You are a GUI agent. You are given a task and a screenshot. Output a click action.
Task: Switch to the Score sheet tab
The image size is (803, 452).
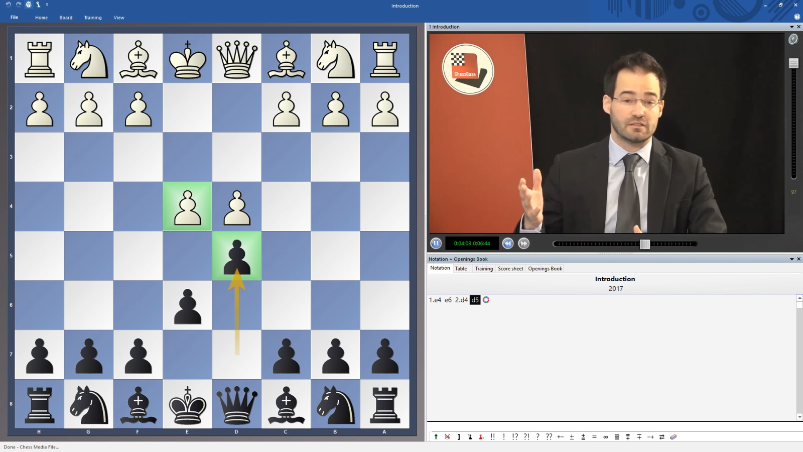click(510, 269)
